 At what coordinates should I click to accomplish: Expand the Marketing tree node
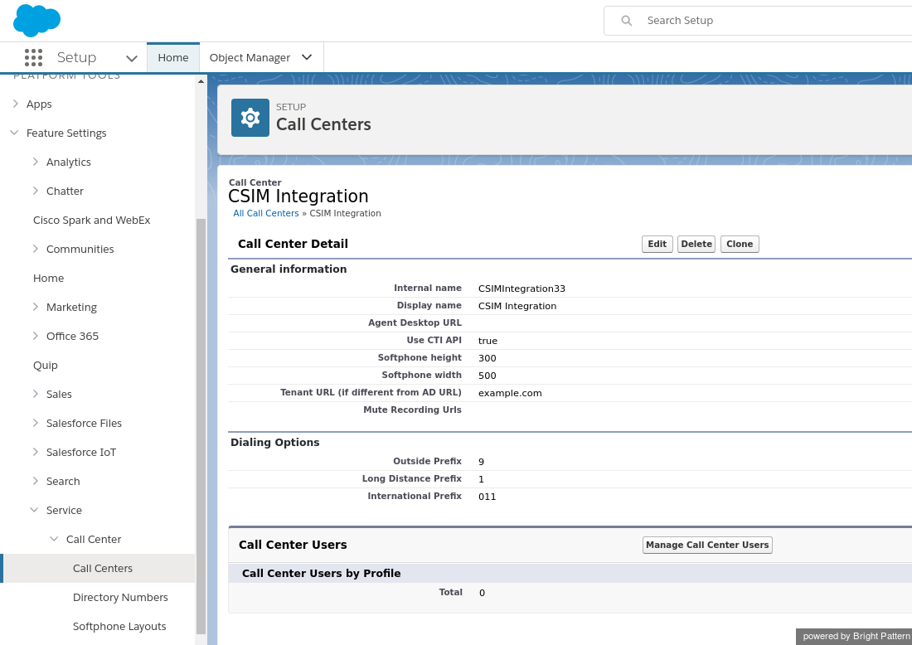(x=36, y=307)
